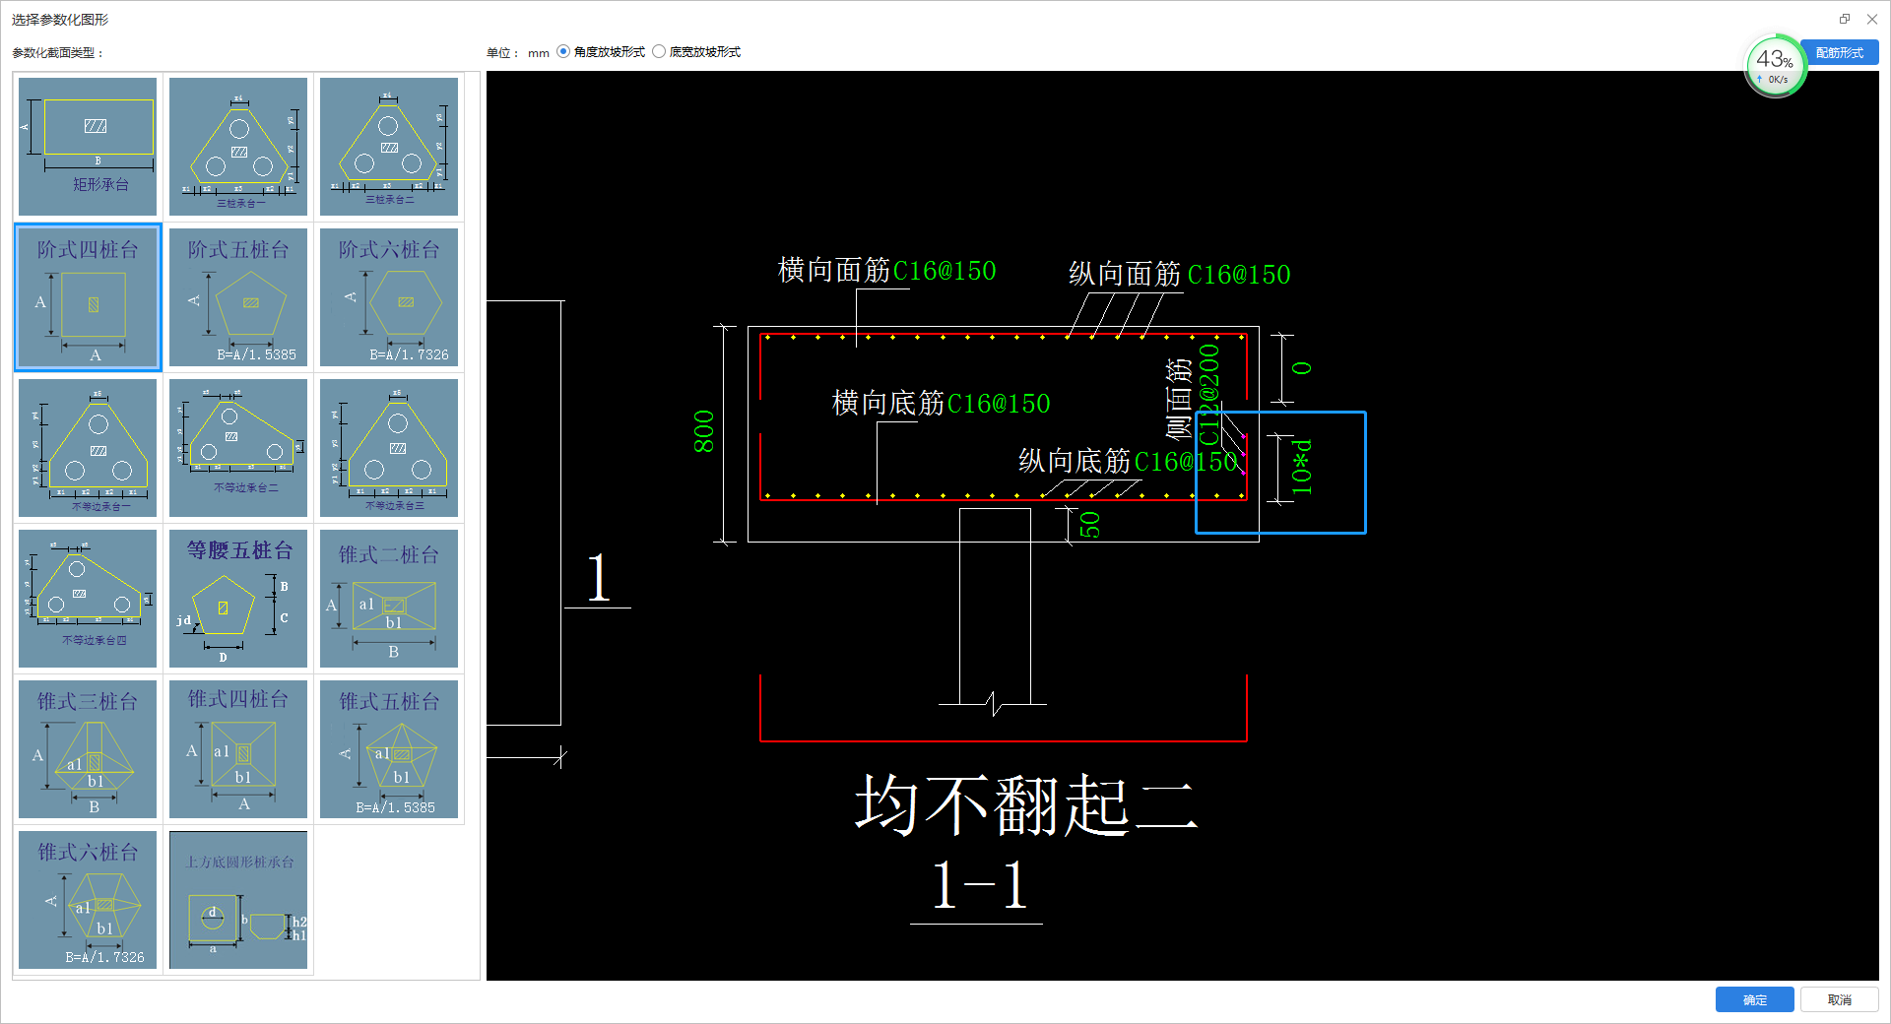This screenshot has width=1891, height=1024.
Task: Pick the 不等边承台一 thumbnail
Action: 88,448
